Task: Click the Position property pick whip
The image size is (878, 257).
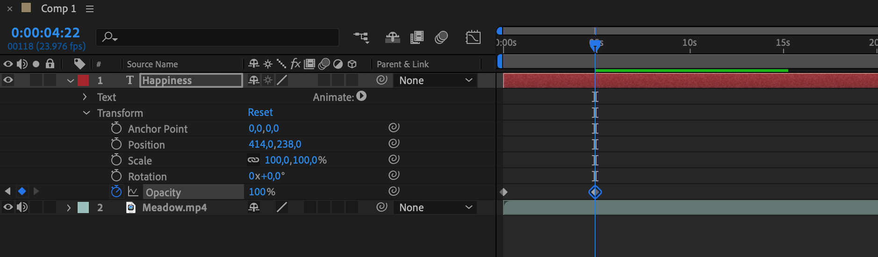Action: click(x=394, y=143)
